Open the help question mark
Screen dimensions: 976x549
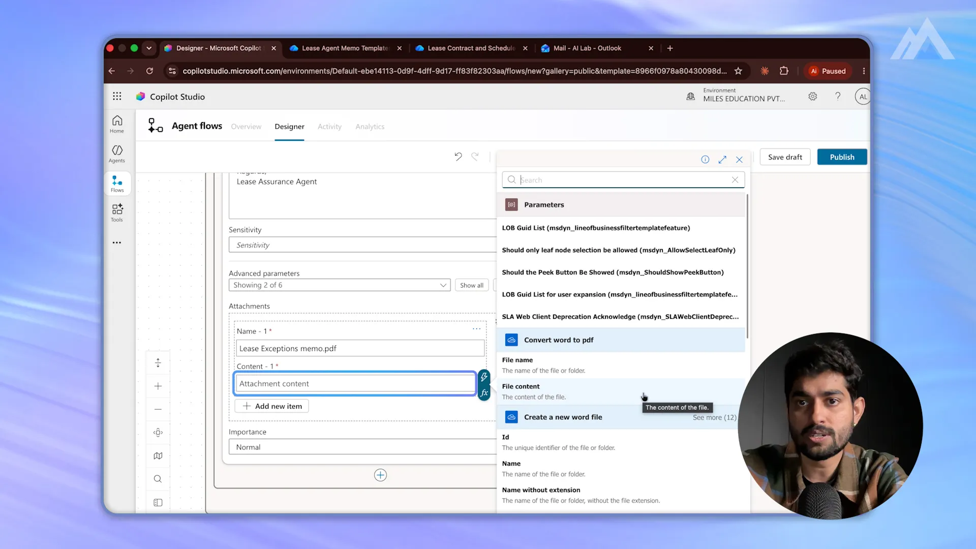(838, 97)
